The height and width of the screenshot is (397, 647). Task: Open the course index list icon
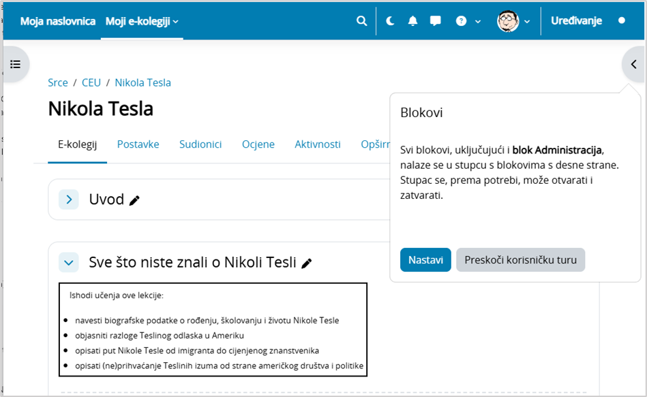tap(15, 64)
